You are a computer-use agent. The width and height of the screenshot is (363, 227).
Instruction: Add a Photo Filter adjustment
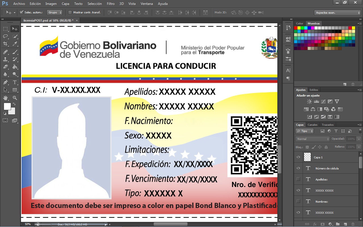click(x=326, y=109)
